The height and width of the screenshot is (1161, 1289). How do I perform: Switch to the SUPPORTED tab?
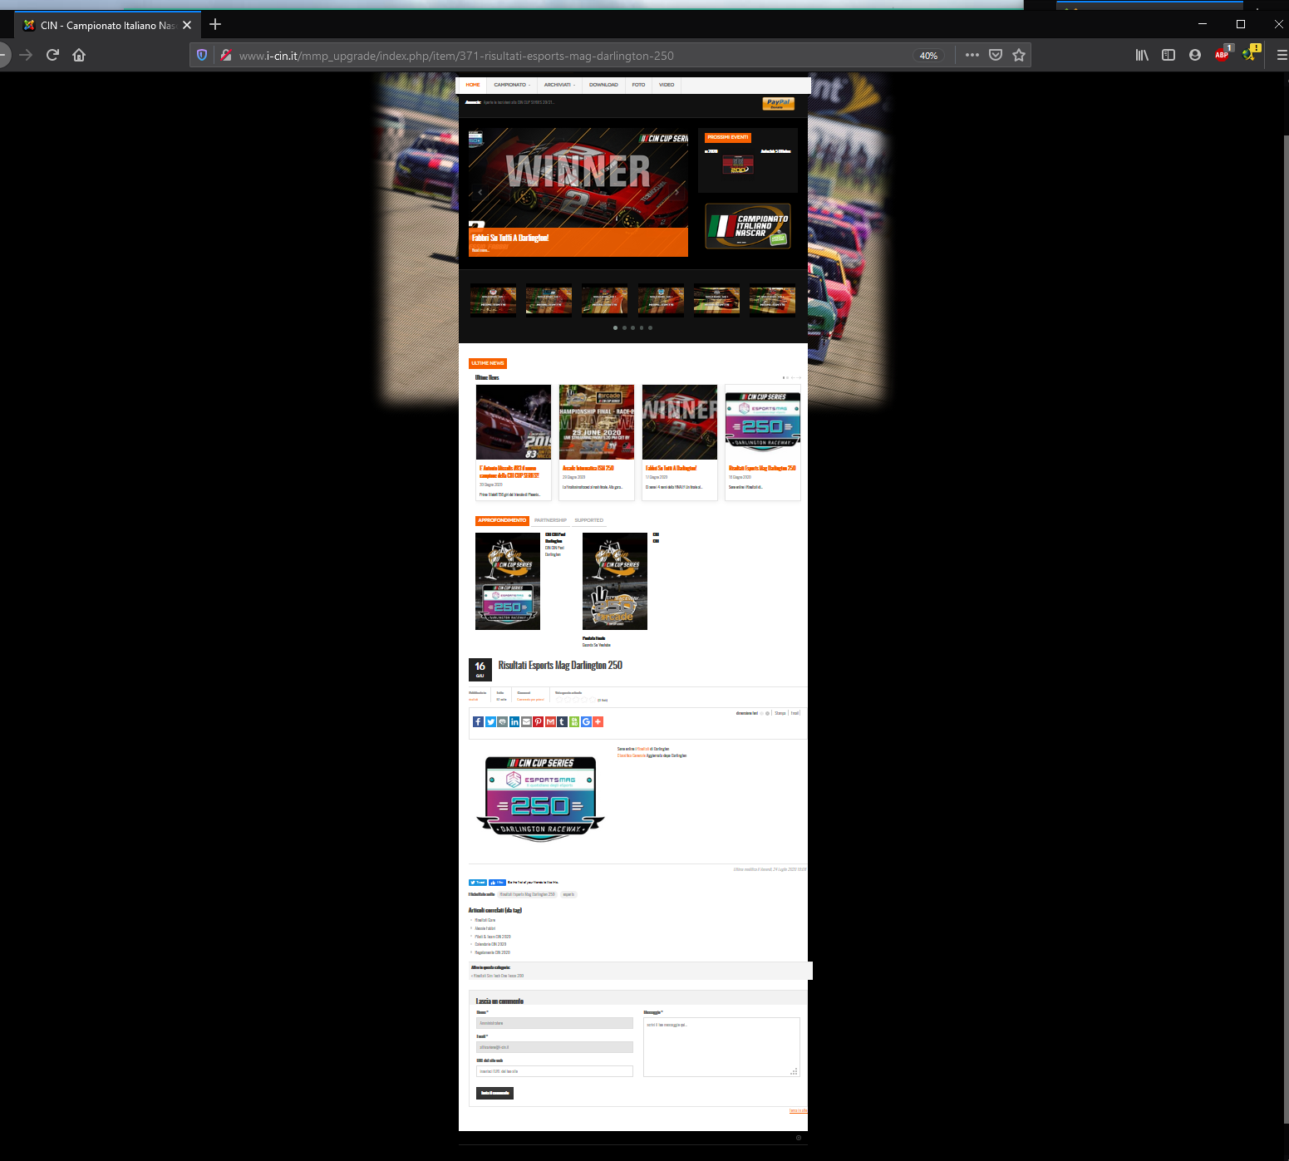click(589, 521)
